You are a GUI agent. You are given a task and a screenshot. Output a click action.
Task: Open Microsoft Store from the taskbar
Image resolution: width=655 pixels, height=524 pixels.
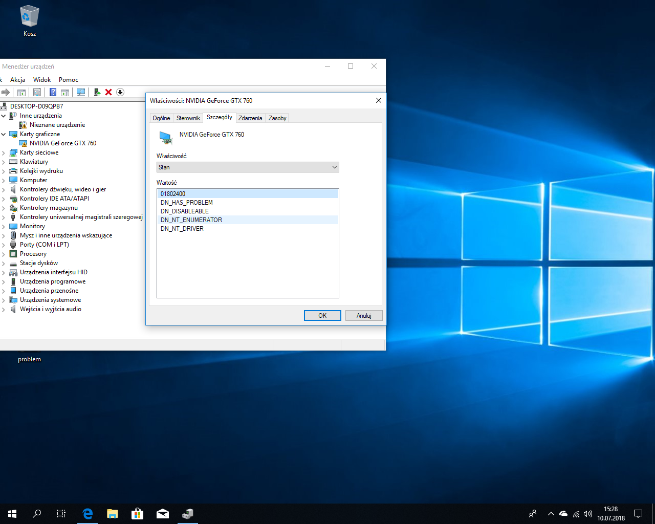coord(138,514)
